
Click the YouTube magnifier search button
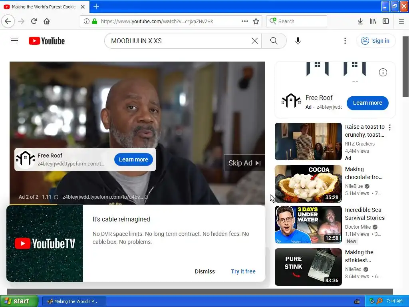pyautogui.click(x=274, y=41)
